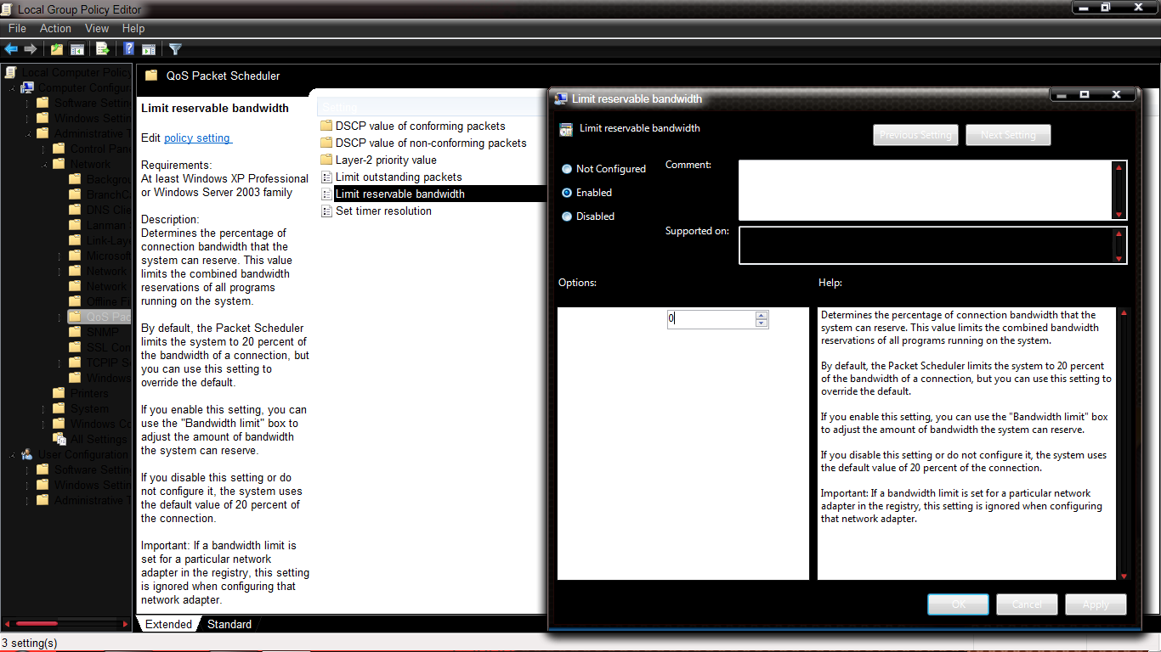Click the Export List icon
The image size is (1161, 652).
click(103, 48)
